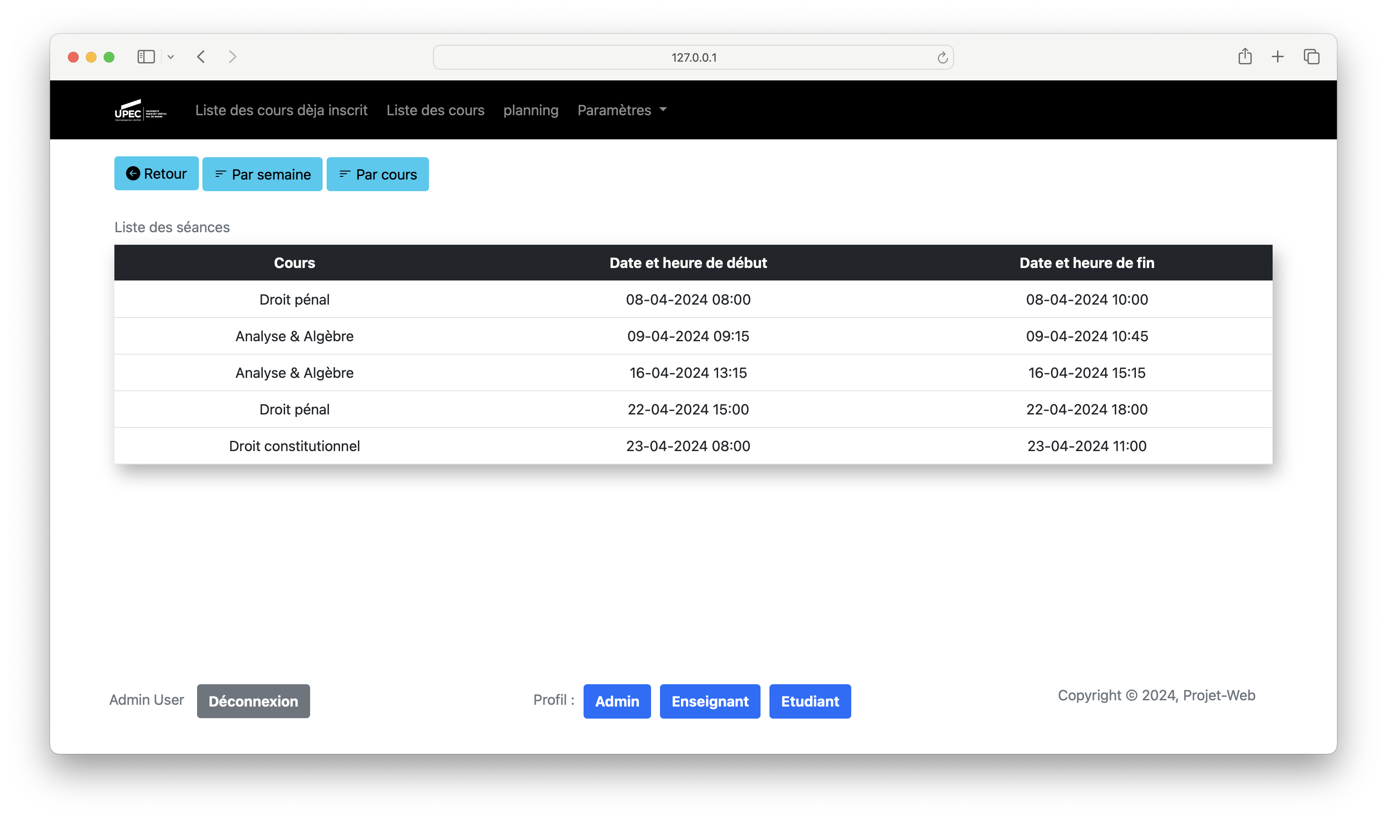Expand the Paramètres dropdown menu
Viewport: 1387px width, 820px height.
pyautogui.click(x=622, y=110)
